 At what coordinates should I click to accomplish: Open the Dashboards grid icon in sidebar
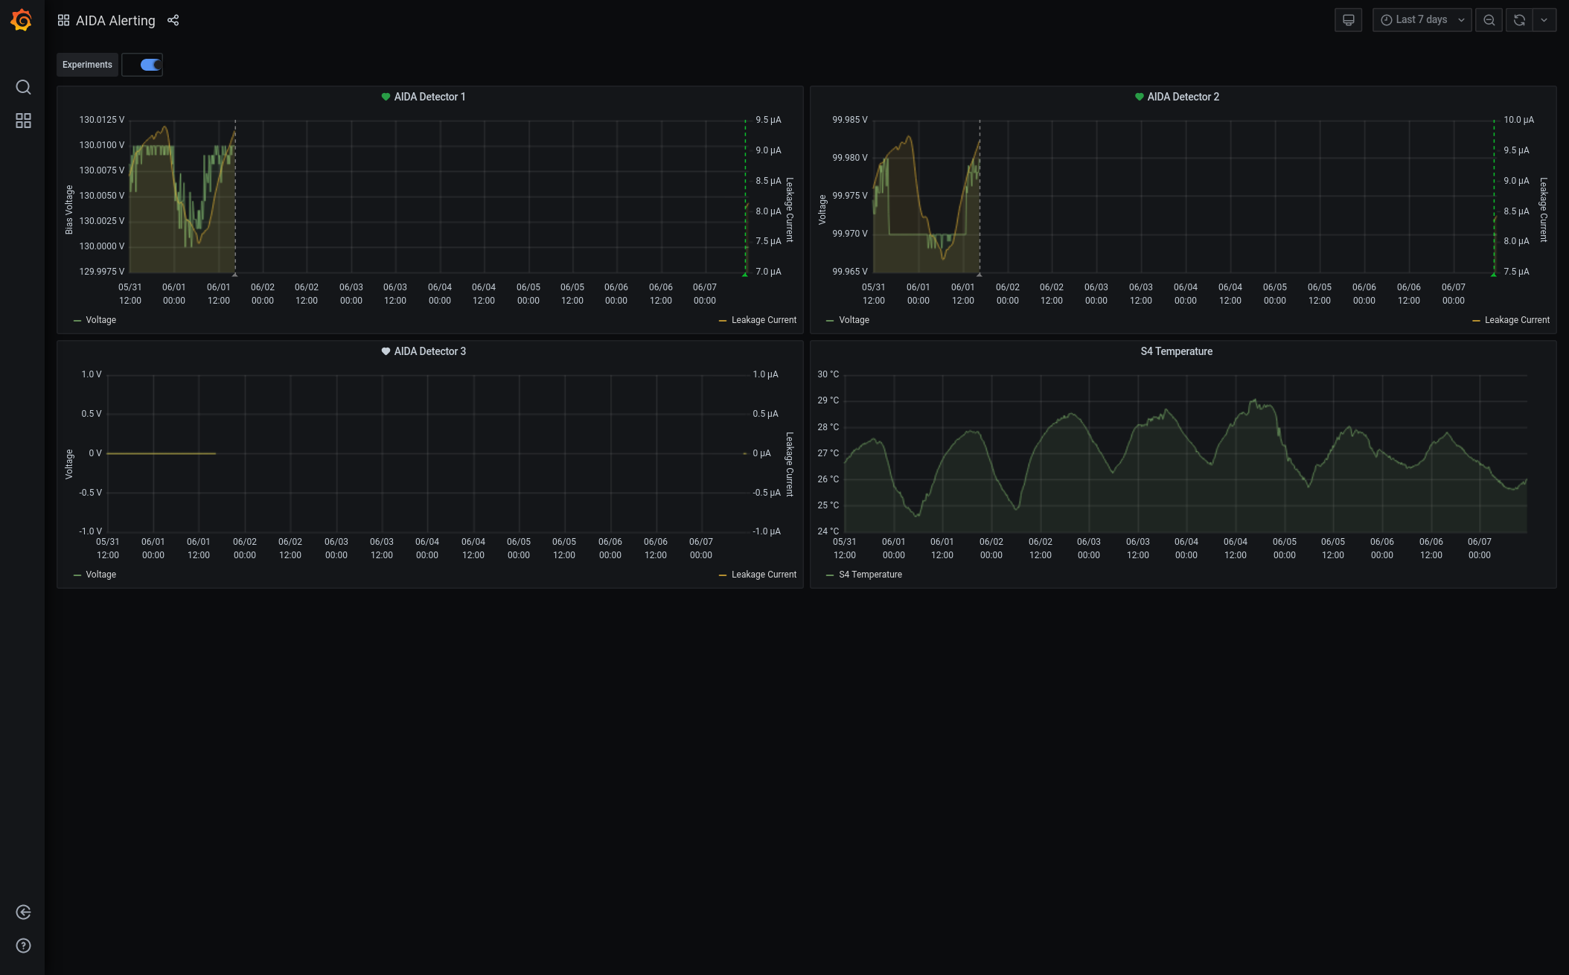click(23, 121)
